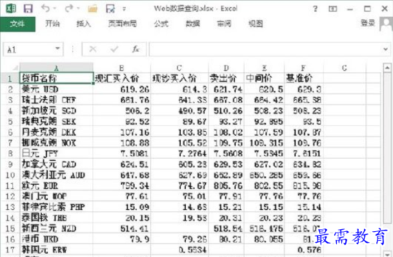Undo the last action

(45, 8)
